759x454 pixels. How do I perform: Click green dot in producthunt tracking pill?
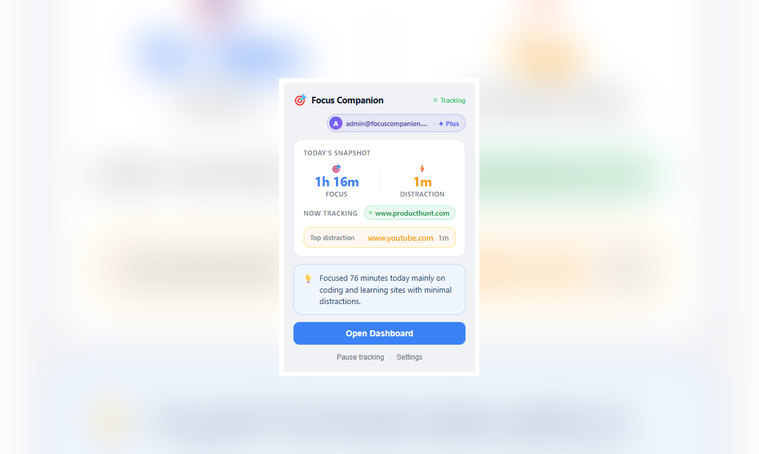pos(371,213)
